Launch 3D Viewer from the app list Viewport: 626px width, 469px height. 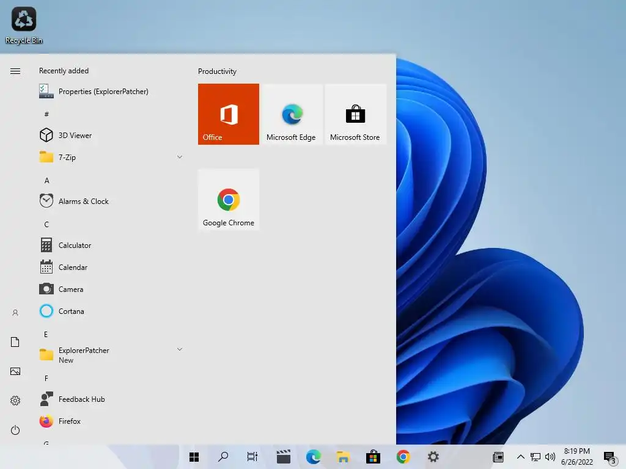pos(112,135)
